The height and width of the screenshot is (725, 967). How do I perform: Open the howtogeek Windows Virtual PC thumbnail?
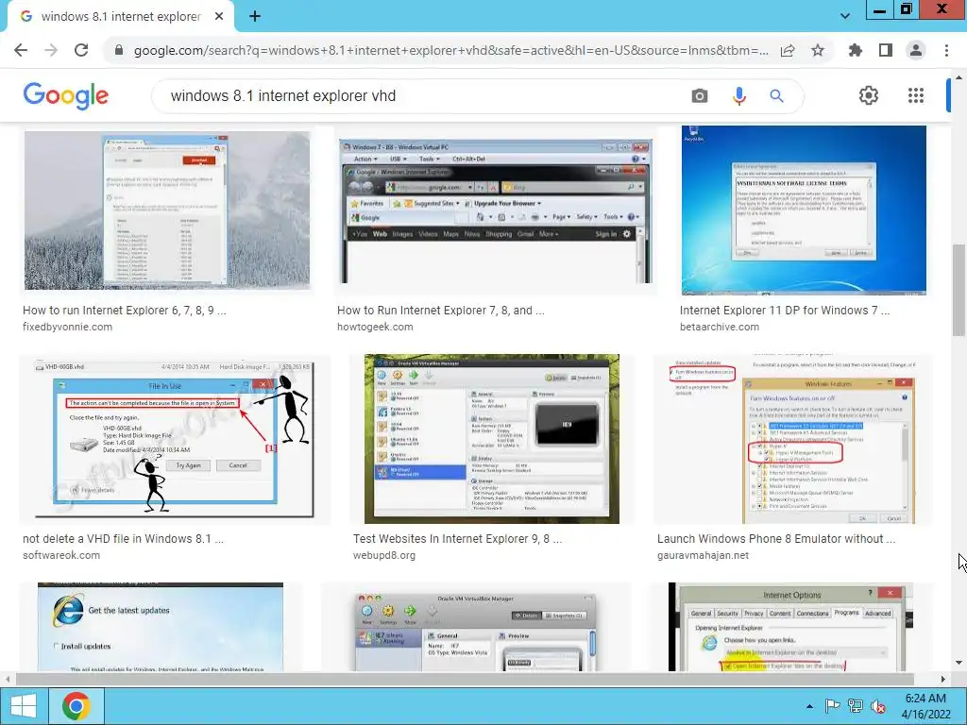click(x=495, y=211)
